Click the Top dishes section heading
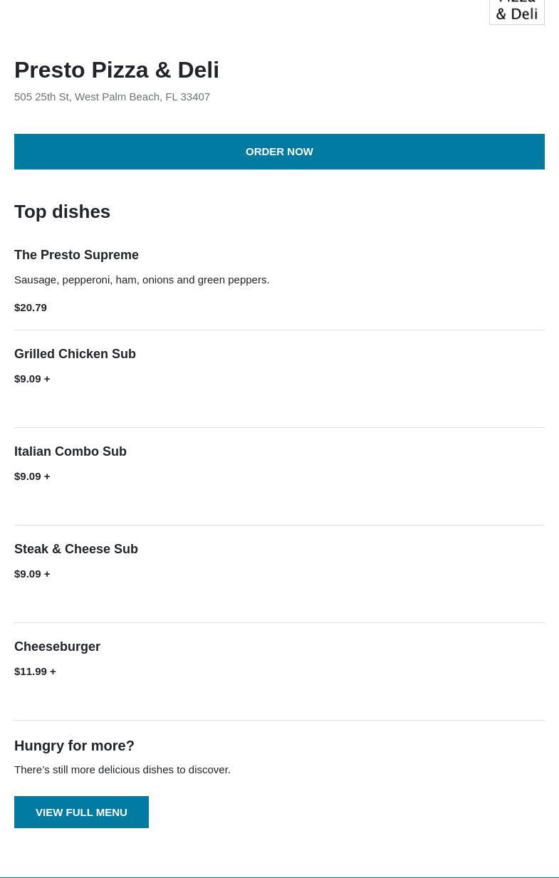559x878 pixels. tap(62, 211)
